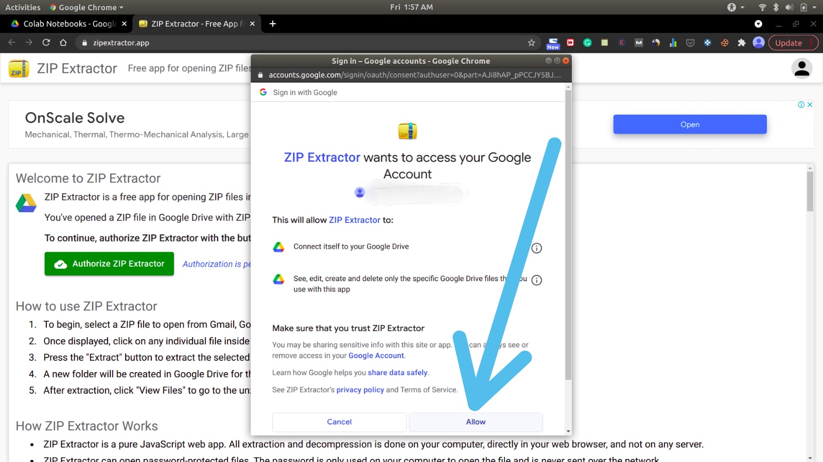Image resolution: width=823 pixels, height=462 pixels.
Task: Click the K extension icon
Action: click(x=621, y=43)
